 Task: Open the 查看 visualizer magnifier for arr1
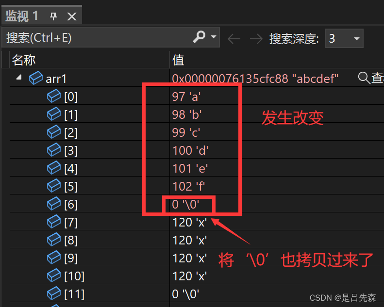click(364, 78)
